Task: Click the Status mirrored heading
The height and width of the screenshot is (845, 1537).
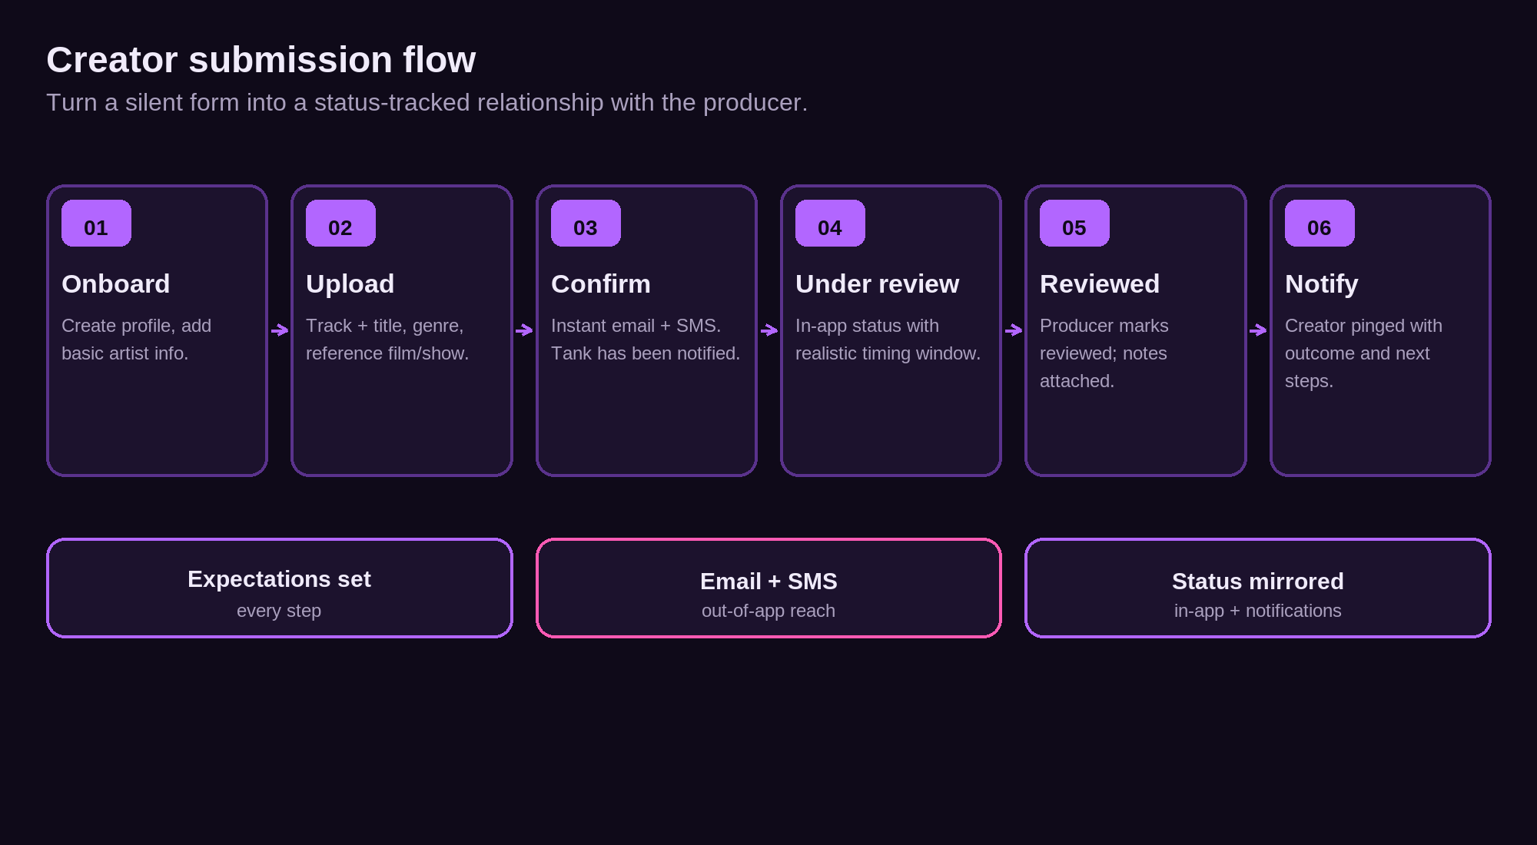Action: pyautogui.click(x=1258, y=582)
